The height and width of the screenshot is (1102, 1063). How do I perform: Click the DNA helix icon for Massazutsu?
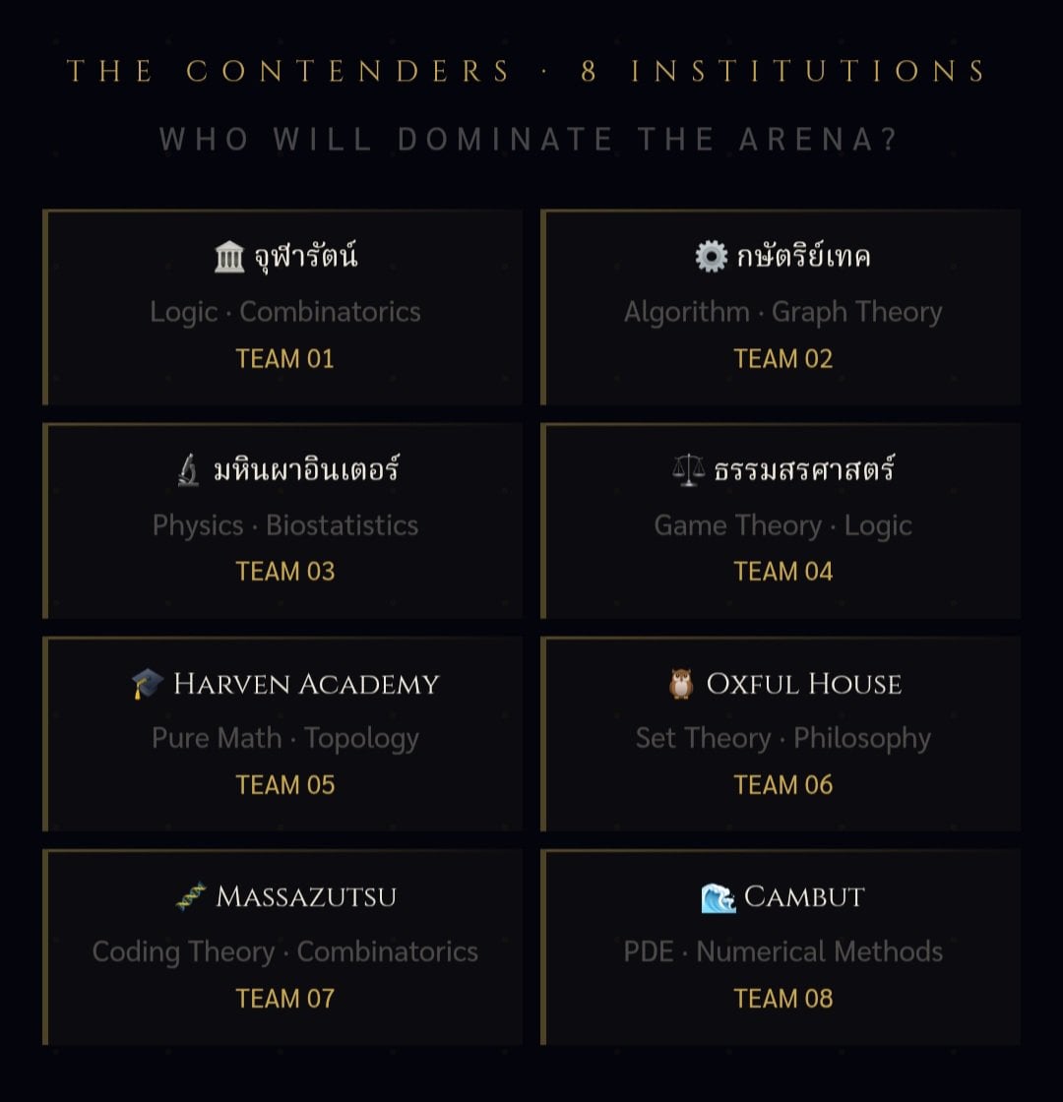191,896
